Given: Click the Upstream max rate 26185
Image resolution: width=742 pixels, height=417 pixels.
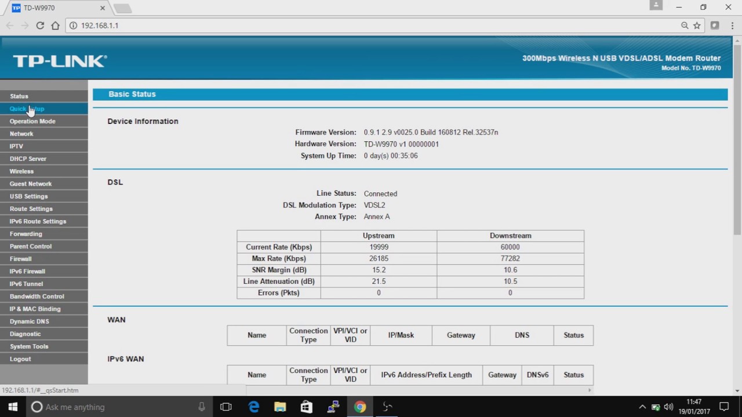Looking at the screenshot, I should pyautogui.click(x=379, y=258).
